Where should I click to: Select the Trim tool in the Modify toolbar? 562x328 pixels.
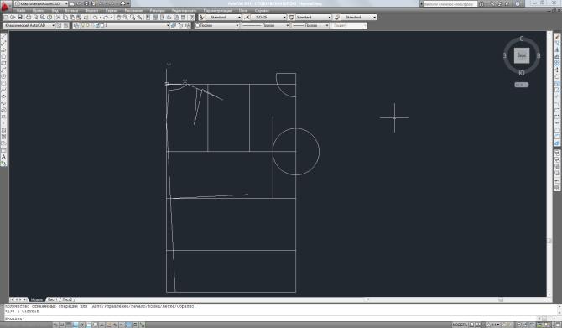(x=557, y=96)
